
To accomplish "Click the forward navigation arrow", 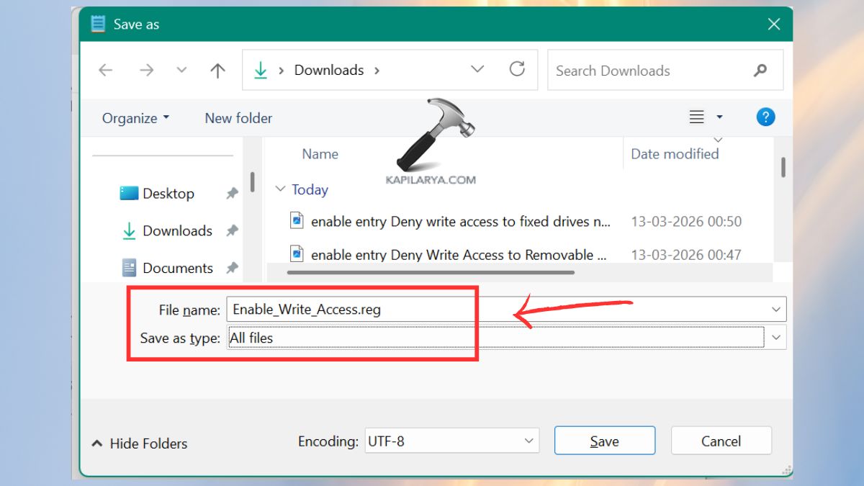I will (x=146, y=70).
